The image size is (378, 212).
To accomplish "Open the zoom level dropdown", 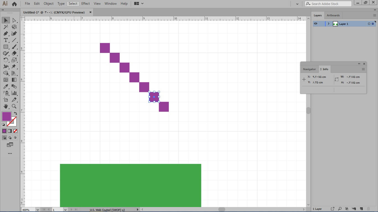I will click(x=38, y=210).
